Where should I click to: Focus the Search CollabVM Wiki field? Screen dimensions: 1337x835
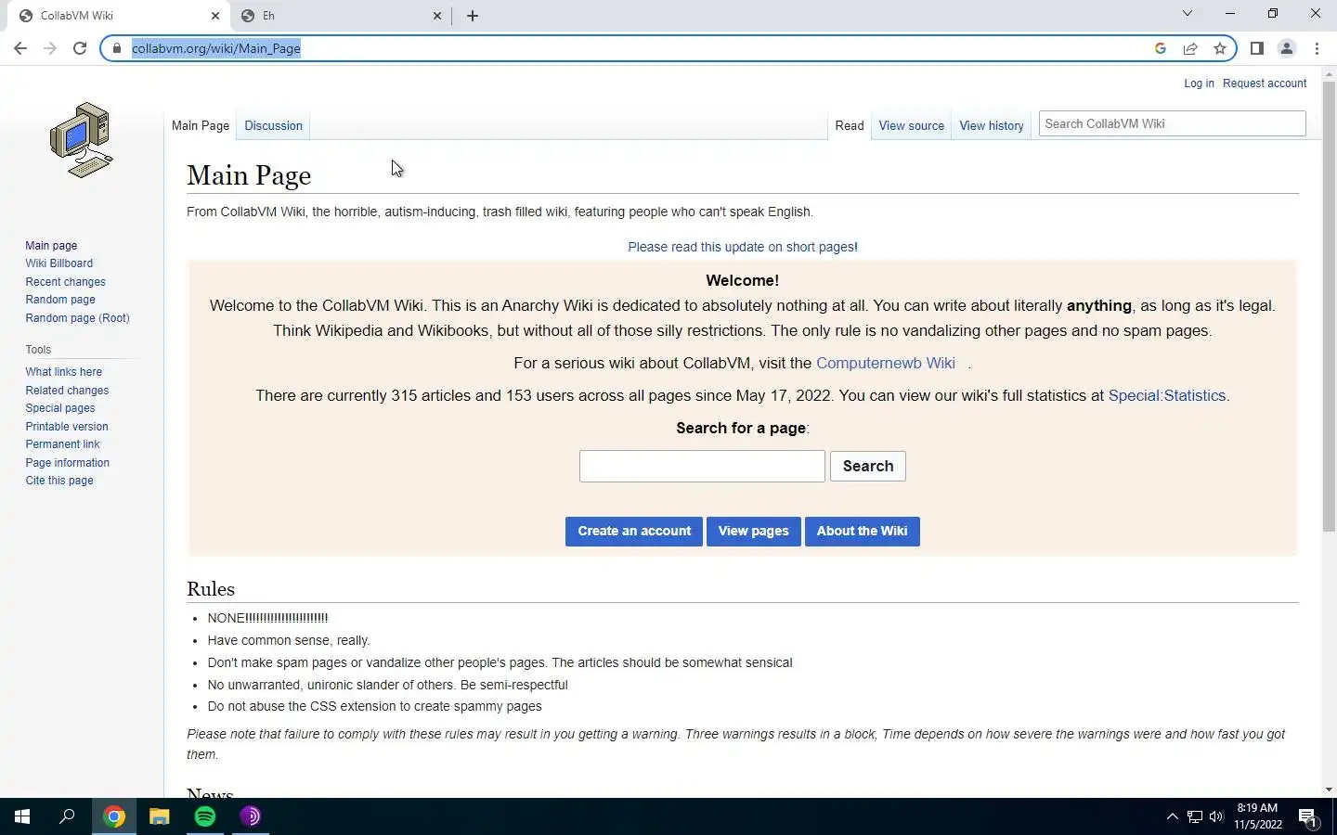(x=1172, y=123)
